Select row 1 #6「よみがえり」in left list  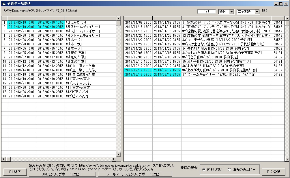click(76, 22)
